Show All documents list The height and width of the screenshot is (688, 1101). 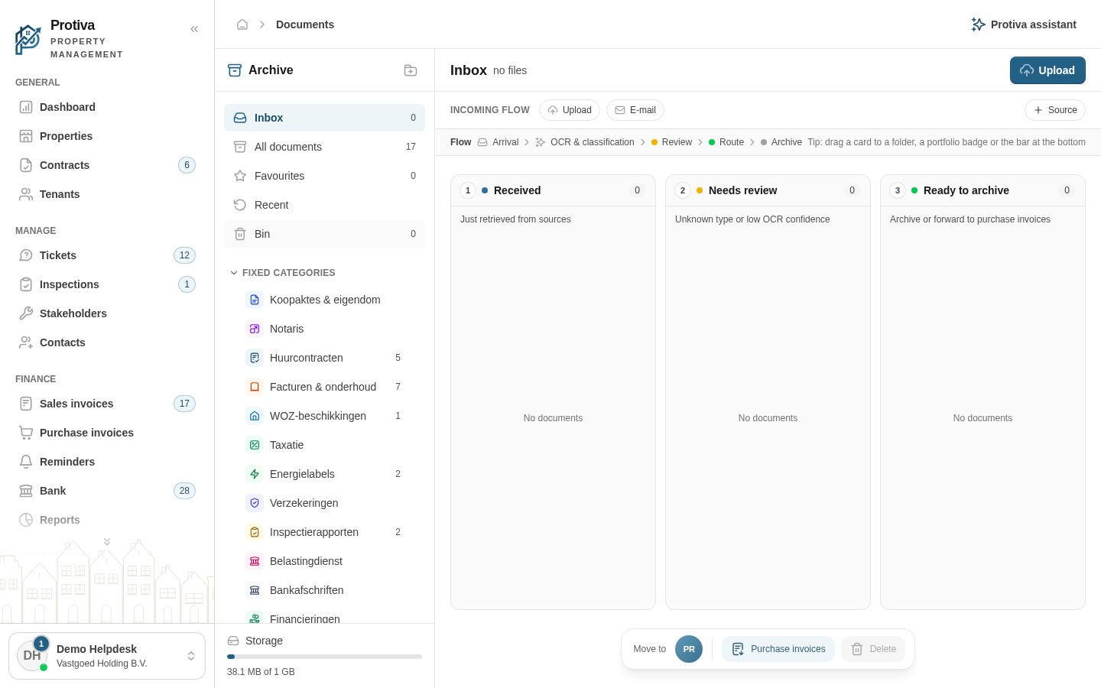click(x=324, y=147)
